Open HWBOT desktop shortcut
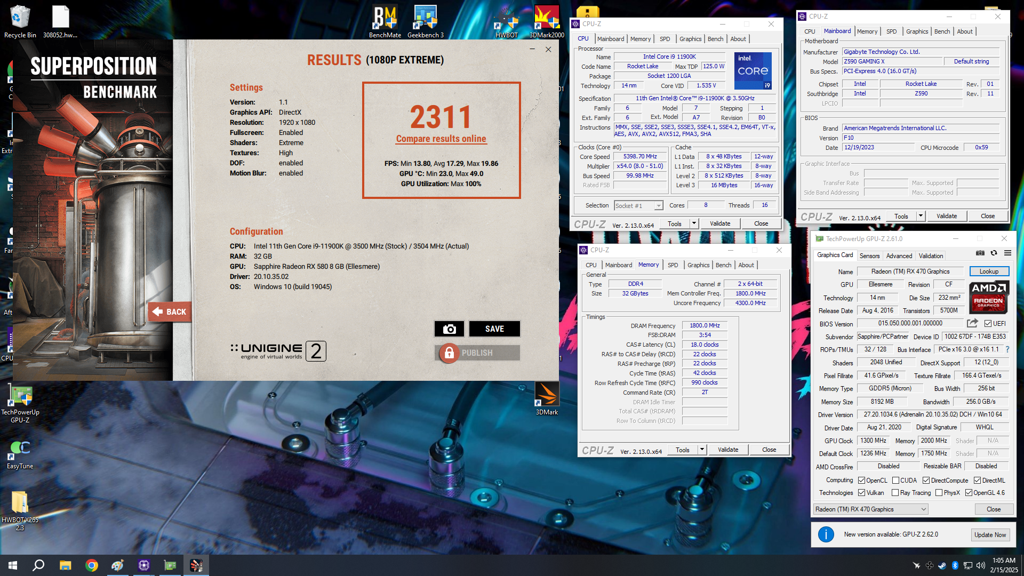 point(506,22)
